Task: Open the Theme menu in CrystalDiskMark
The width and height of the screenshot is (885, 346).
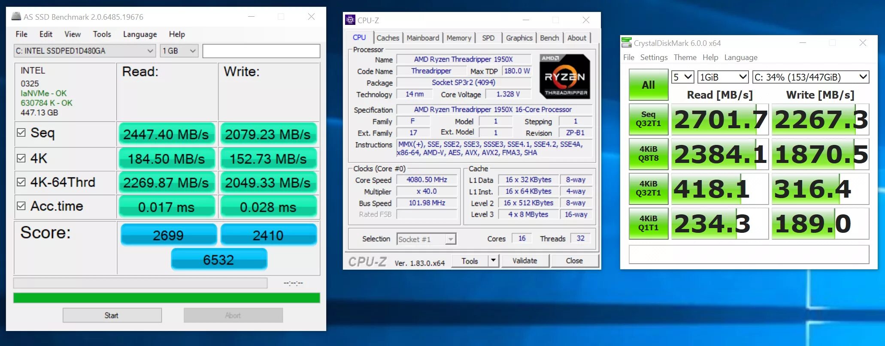Action: [685, 57]
